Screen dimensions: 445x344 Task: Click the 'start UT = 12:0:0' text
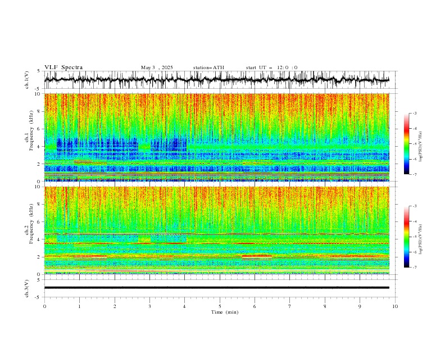pos(271,67)
